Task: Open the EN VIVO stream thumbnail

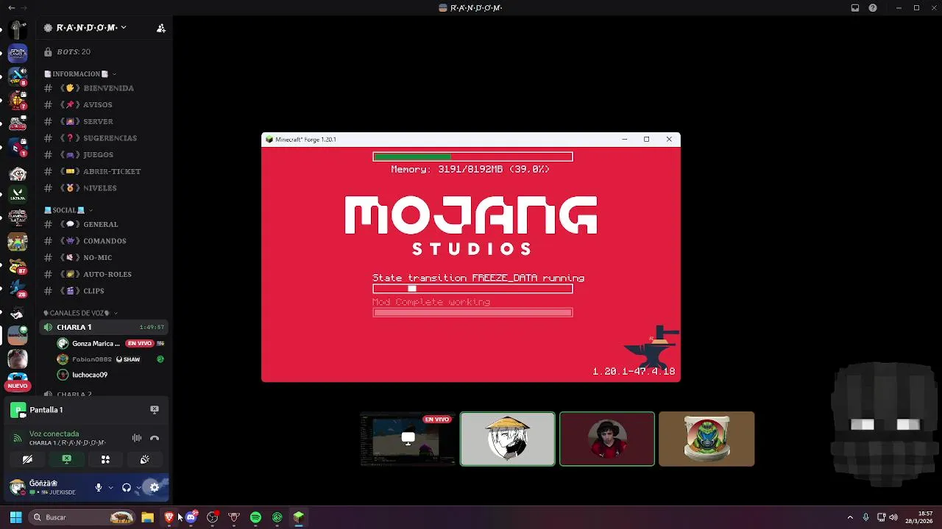Action: (x=408, y=439)
